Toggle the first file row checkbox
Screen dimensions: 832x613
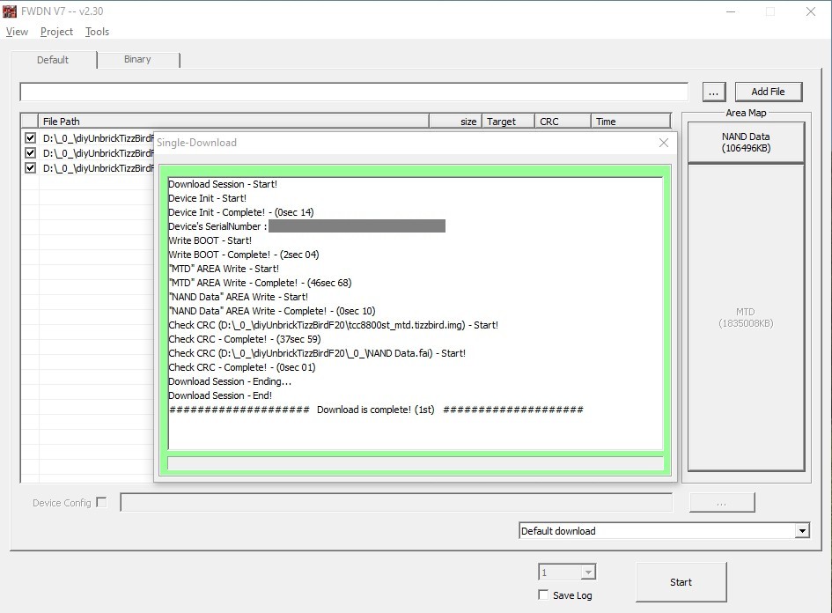coord(31,138)
